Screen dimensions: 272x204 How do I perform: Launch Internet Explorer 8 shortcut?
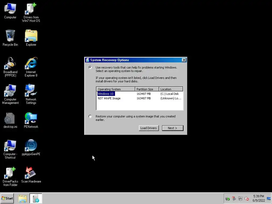(31, 67)
